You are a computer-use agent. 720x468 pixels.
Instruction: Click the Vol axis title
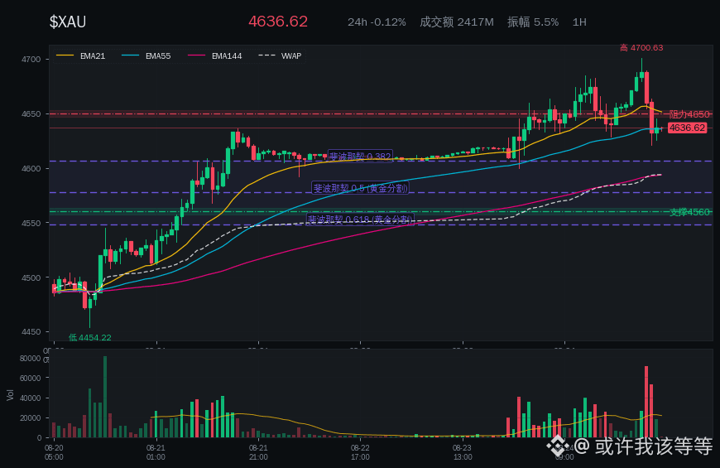pos(10,395)
